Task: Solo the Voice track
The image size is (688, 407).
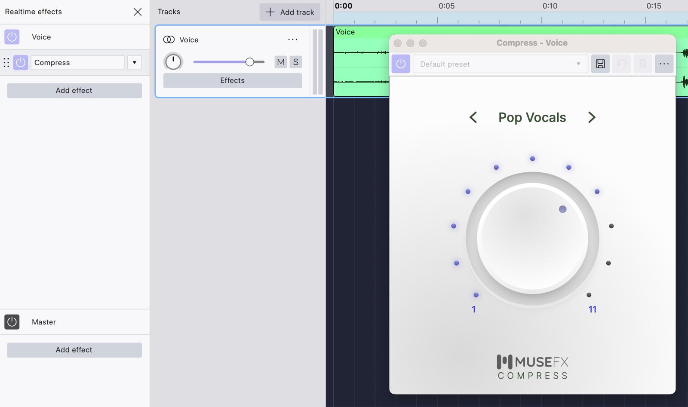Action: click(296, 62)
